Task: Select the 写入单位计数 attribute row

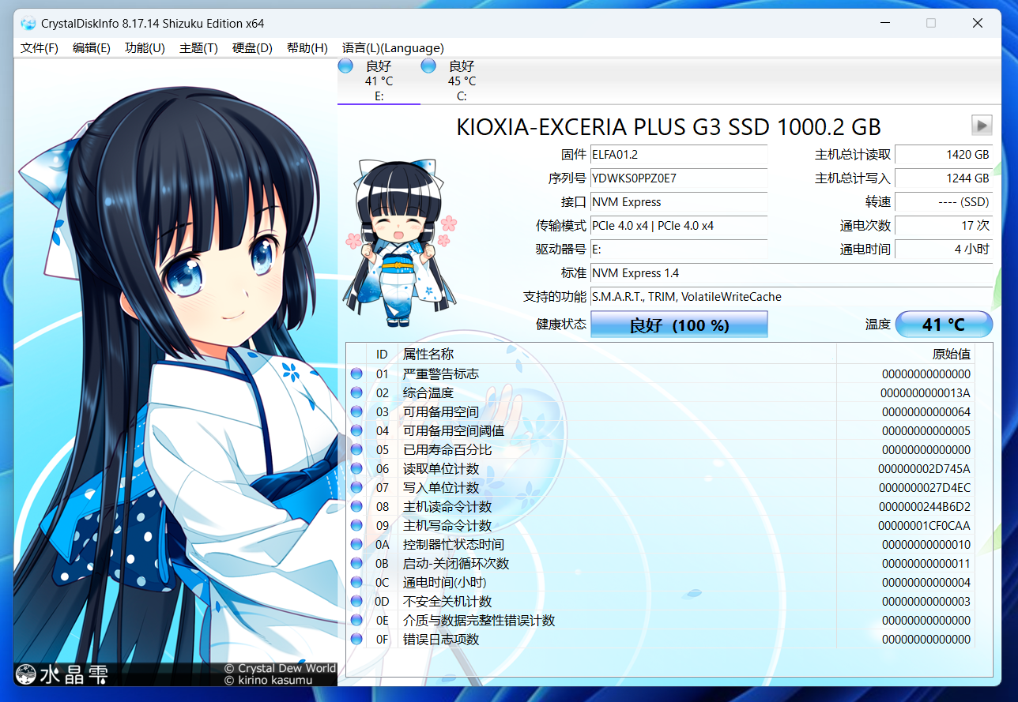Action: [x=661, y=487]
